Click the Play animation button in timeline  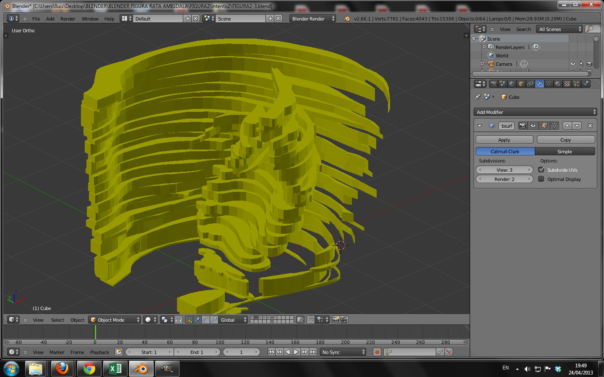click(x=296, y=352)
